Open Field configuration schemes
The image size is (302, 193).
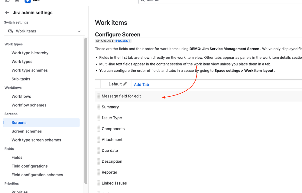pyautogui.click(x=37, y=175)
